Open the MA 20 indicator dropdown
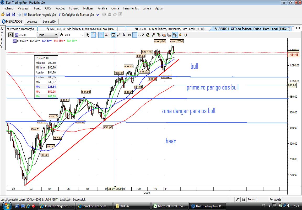Screen dimensions: 302x210 [x=35, y=41]
